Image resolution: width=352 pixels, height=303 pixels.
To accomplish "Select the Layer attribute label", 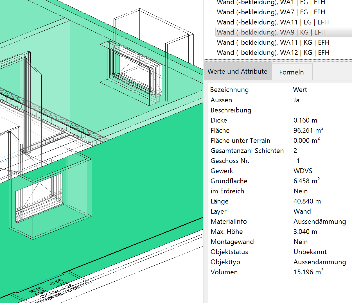I will (x=218, y=211).
